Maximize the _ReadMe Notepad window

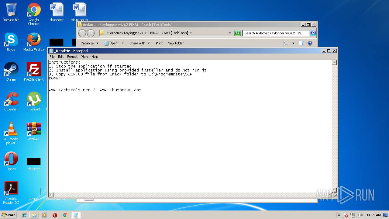pyautogui.click(x=329, y=51)
